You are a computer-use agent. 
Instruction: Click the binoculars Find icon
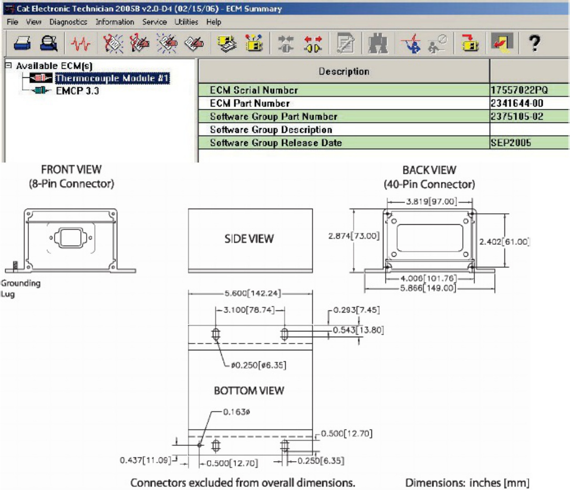point(378,44)
